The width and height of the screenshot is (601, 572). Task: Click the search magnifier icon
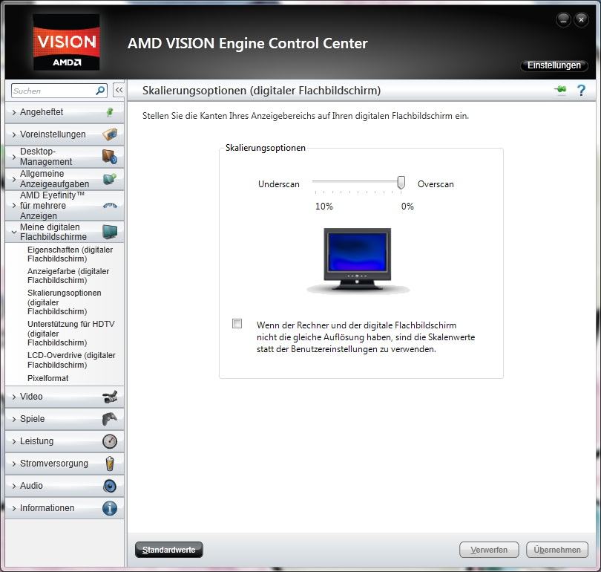click(100, 91)
